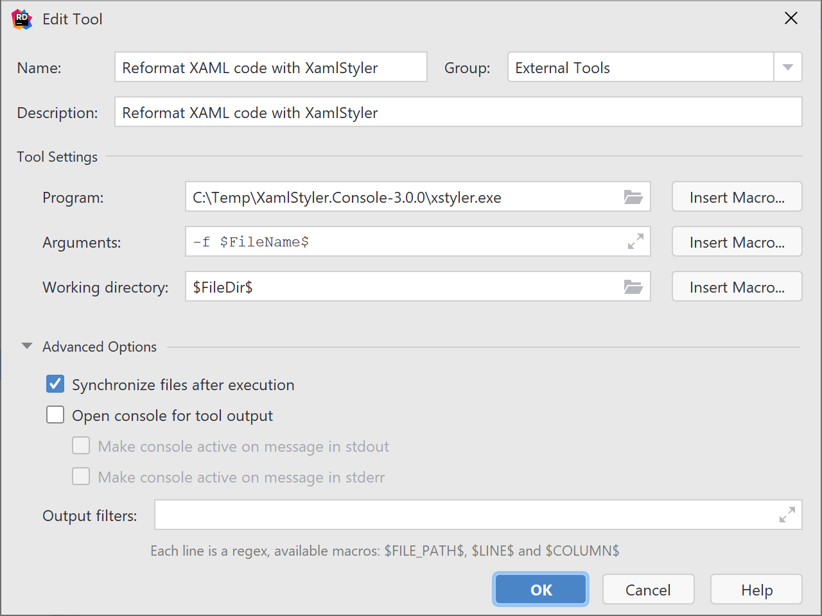Screen dimensions: 822x616
Task: Browse for working directory with folder icon
Action: tap(633, 287)
